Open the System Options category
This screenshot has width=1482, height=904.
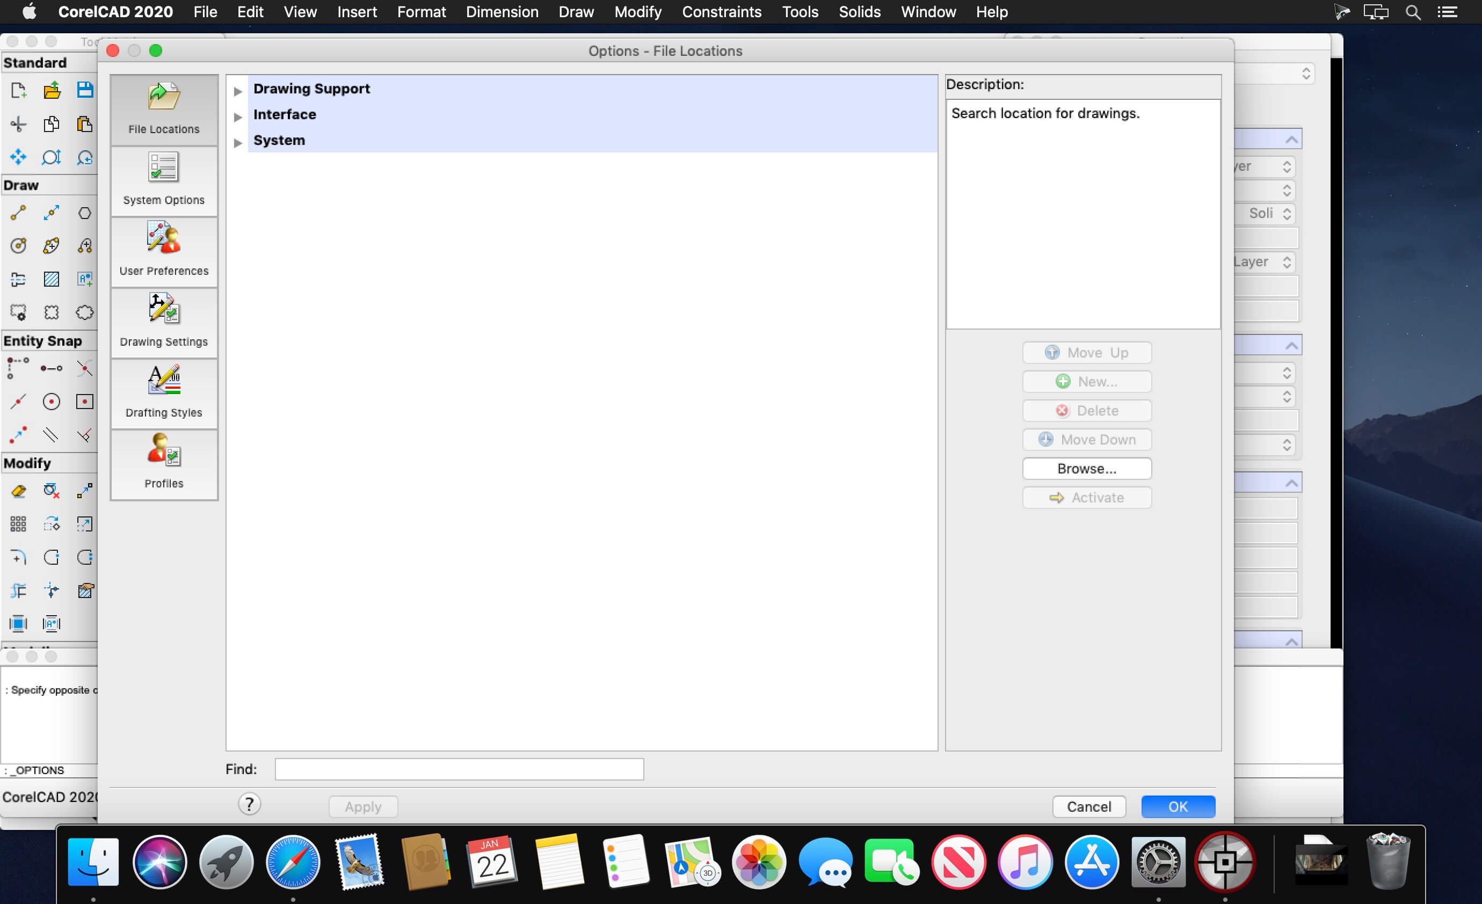[164, 179]
